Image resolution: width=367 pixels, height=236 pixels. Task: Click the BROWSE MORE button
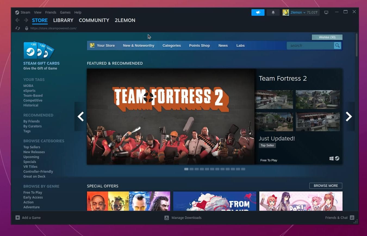[326, 186]
